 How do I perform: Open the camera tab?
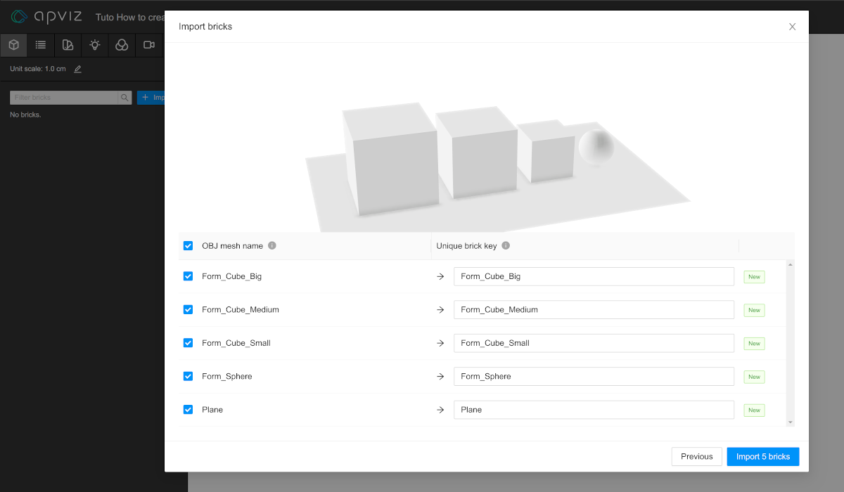pos(149,45)
